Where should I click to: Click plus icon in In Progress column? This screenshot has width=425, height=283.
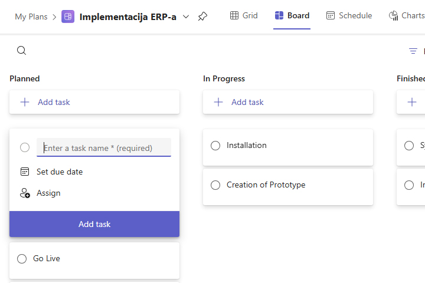point(218,102)
